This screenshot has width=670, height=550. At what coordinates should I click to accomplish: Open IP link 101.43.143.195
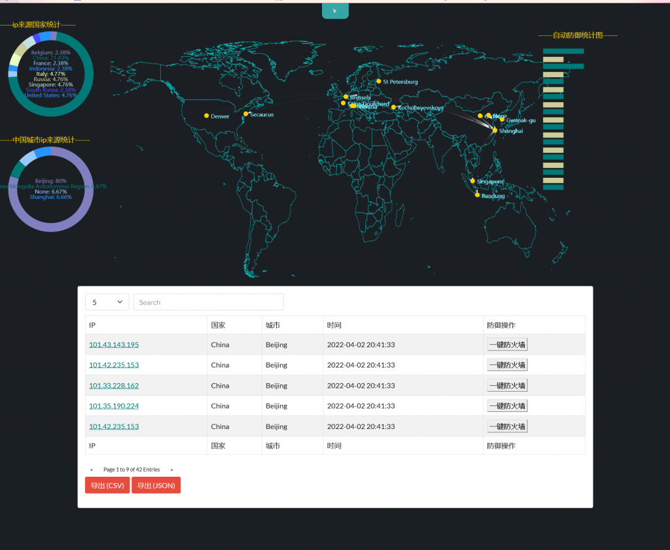pos(114,345)
